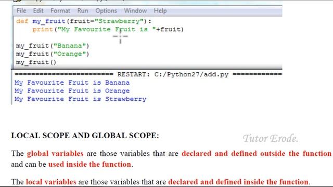
Task: Click 'declared and defined inside the function'
Action: [x=238, y=182]
